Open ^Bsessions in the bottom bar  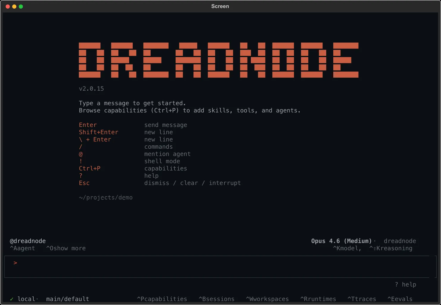coord(216,299)
